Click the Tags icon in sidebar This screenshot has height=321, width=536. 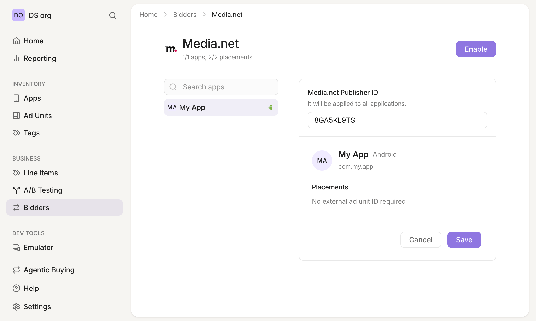point(16,133)
